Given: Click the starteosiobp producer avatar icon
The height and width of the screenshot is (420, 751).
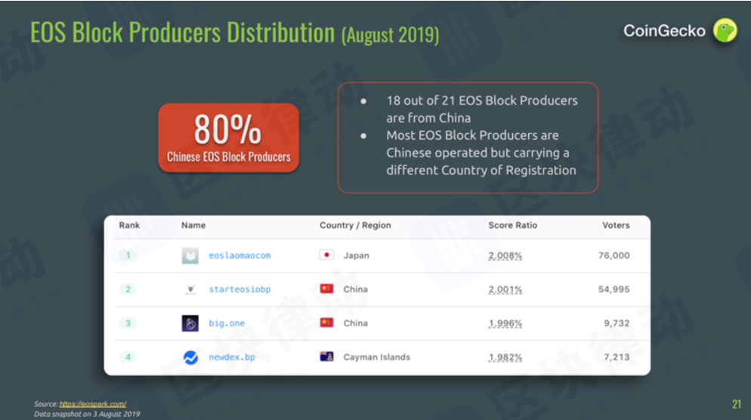Looking at the screenshot, I should point(190,289).
